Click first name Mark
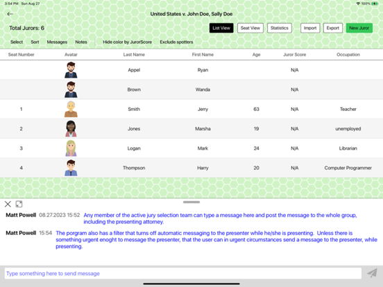 203,148
